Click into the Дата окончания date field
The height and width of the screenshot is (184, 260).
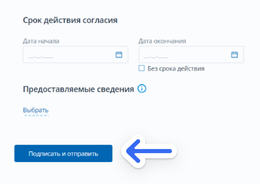tap(191, 54)
